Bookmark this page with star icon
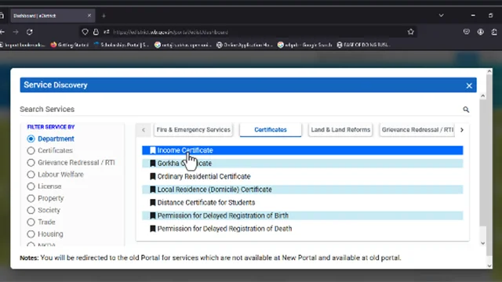 (411, 32)
